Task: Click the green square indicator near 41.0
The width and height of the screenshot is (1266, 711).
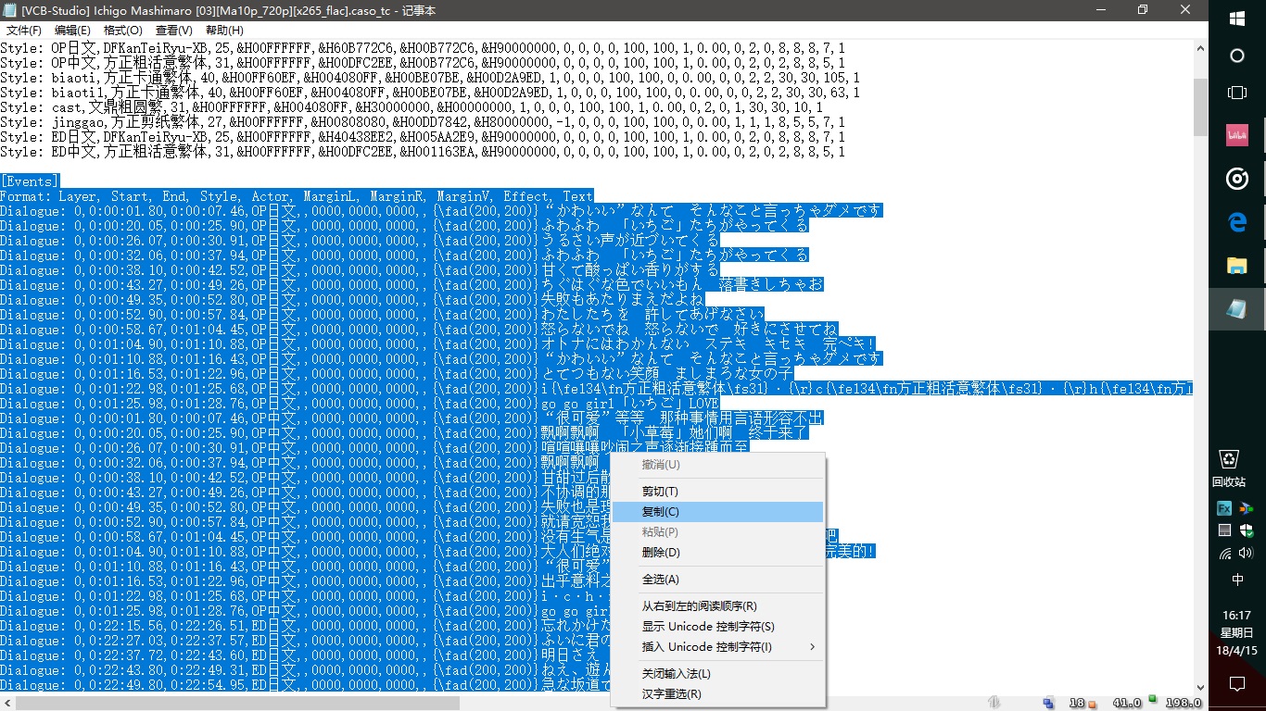Action: pos(1153,699)
